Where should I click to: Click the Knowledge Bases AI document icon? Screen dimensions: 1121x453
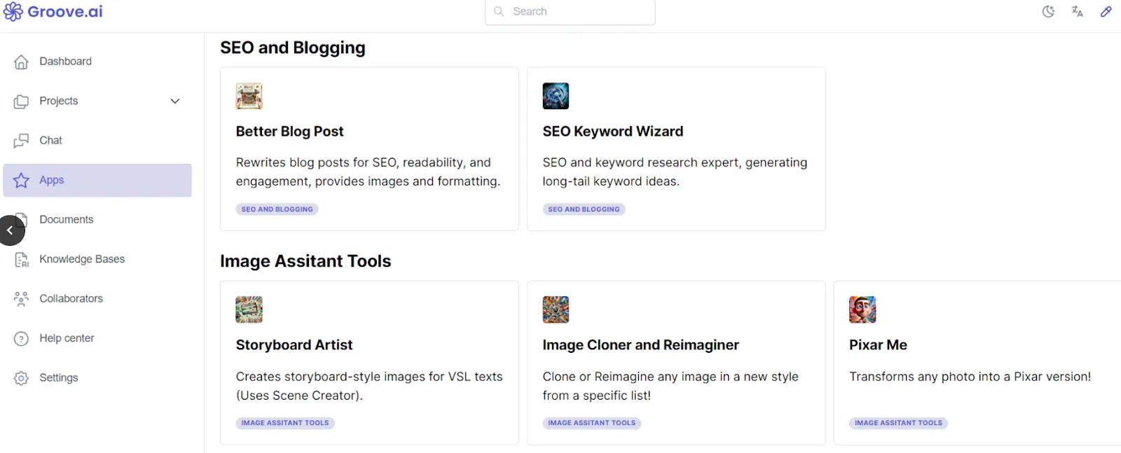click(22, 260)
